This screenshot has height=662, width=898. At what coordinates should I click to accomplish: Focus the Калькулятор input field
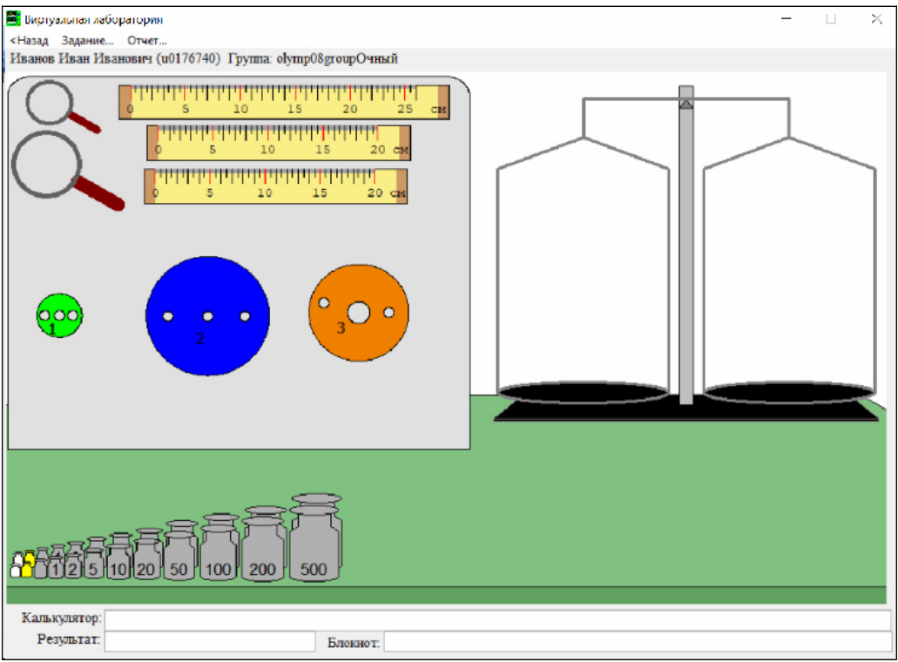[x=497, y=619]
